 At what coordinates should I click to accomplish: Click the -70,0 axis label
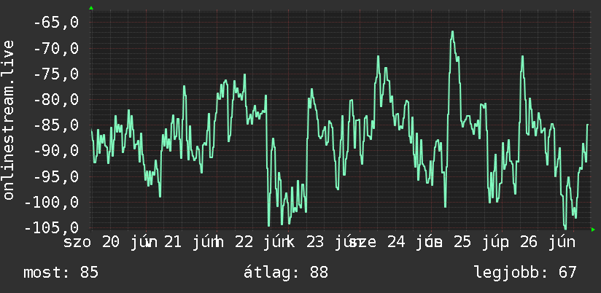(x=56, y=48)
